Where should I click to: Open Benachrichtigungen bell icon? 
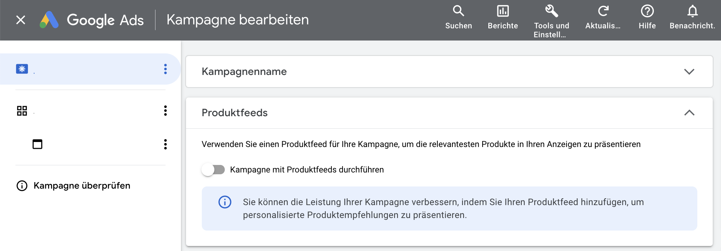tap(692, 11)
